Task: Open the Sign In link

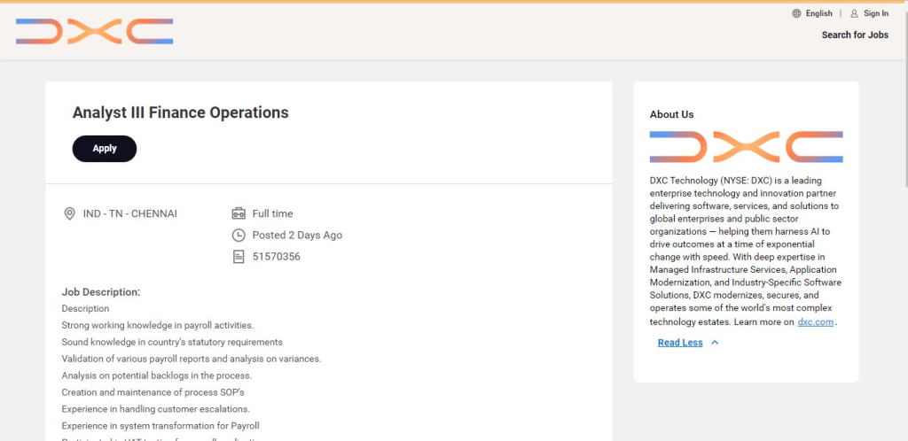Action: point(875,13)
